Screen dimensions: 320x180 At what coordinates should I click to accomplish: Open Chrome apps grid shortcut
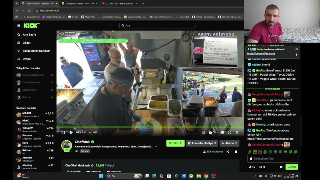click(x=17, y=17)
